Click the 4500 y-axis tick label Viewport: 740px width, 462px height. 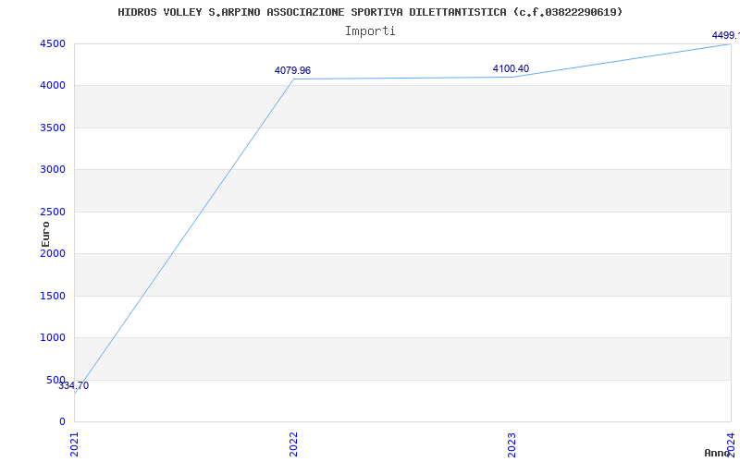pyautogui.click(x=53, y=43)
